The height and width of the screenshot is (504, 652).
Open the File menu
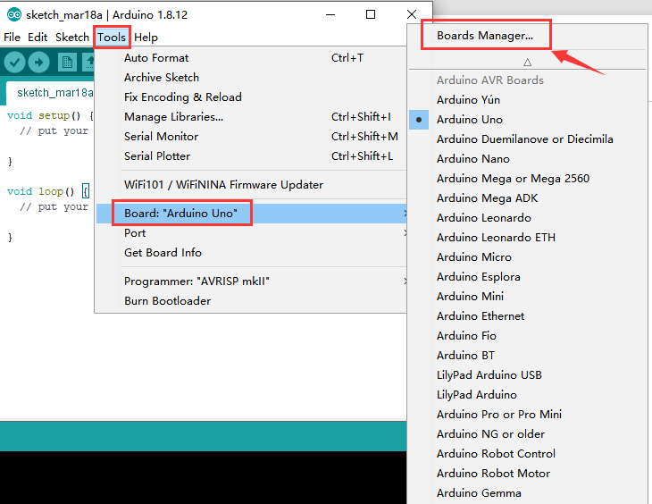[x=13, y=37]
